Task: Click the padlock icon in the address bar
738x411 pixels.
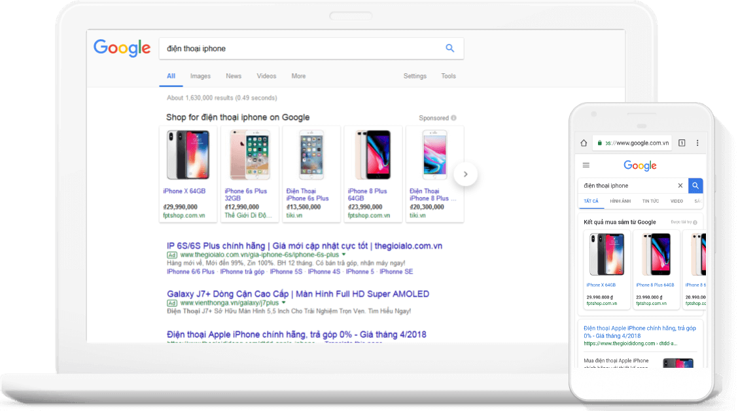Action: coord(600,143)
